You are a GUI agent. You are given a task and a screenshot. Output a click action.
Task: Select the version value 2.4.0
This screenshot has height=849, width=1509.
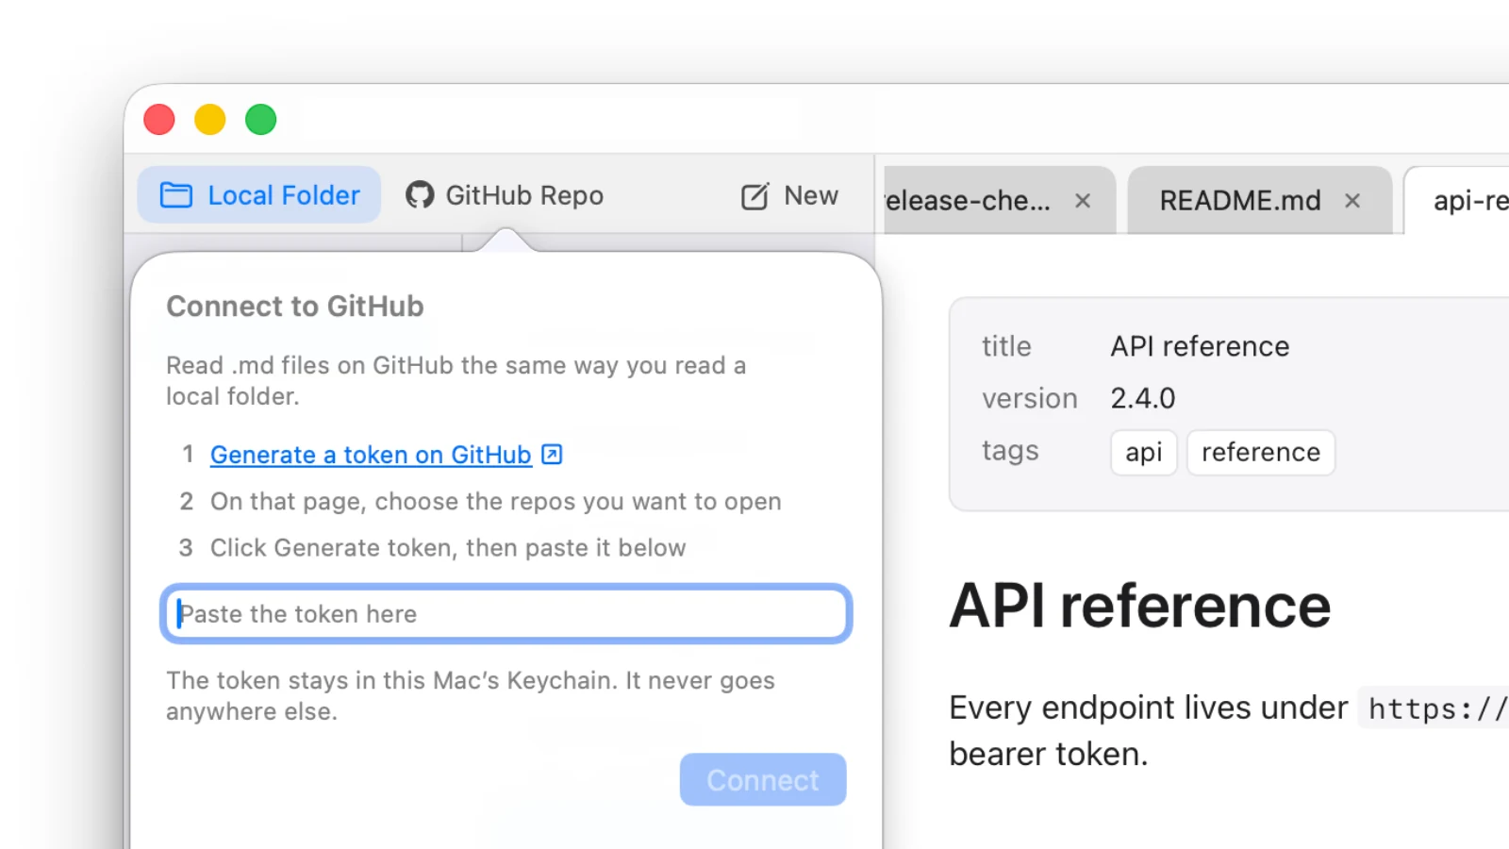point(1143,398)
